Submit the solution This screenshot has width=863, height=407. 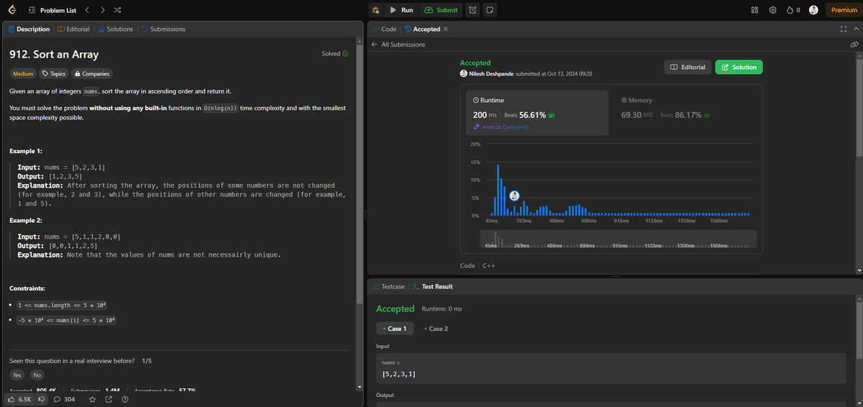point(441,10)
